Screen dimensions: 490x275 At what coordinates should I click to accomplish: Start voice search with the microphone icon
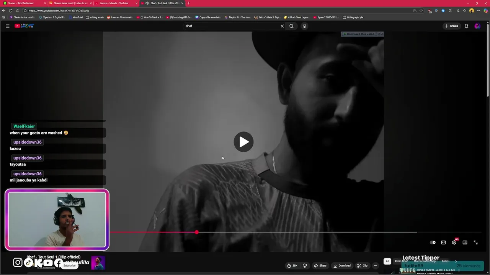tap(304, 26)
